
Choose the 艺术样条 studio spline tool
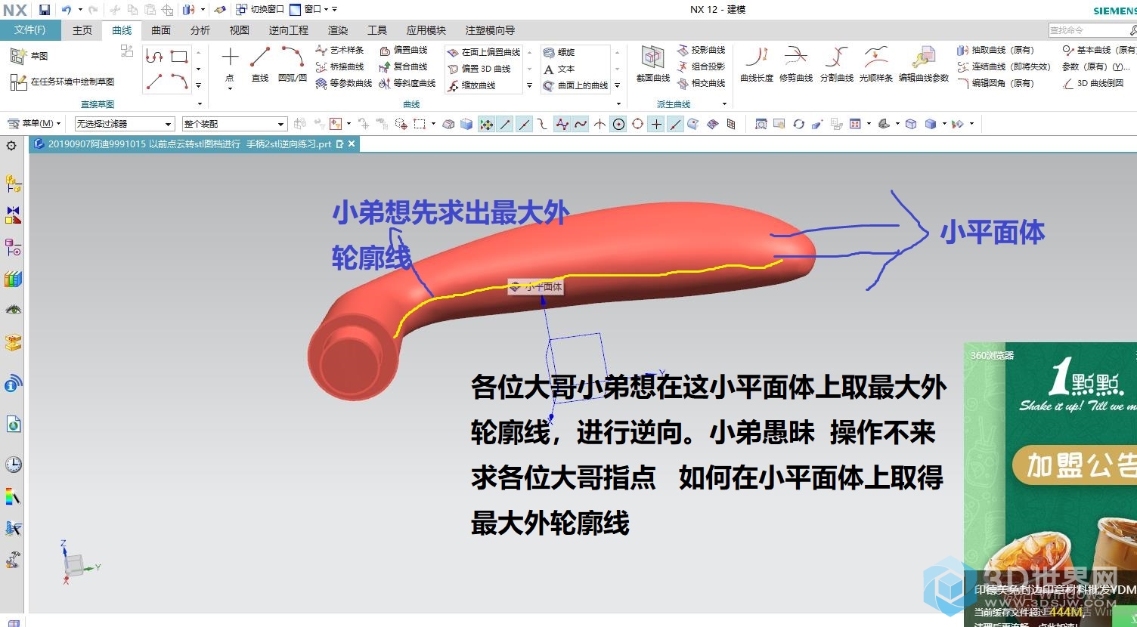(340, 50)
